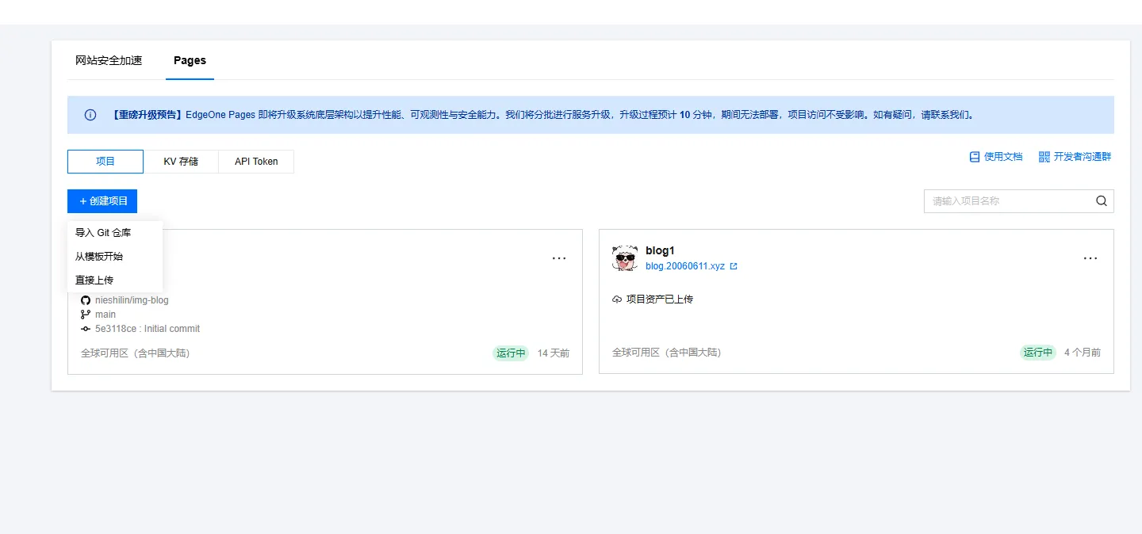Open the more options menu for blog1
This screenshot has width=1142, height=534.
(1090, 258)
